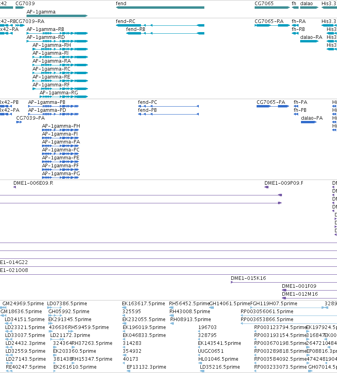
Task: Click transcript AP-1gamma-RB
Action: coord(57,33)
